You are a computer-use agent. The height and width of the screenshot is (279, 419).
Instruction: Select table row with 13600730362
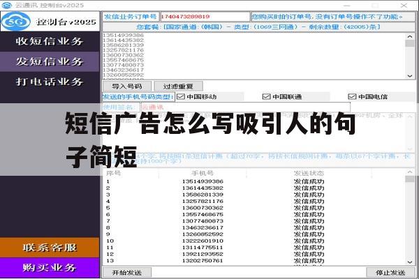pos(254,208)
